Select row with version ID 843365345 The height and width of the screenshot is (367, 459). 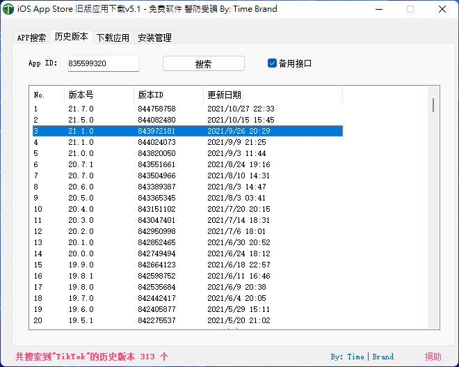click(x=187, y=198)
